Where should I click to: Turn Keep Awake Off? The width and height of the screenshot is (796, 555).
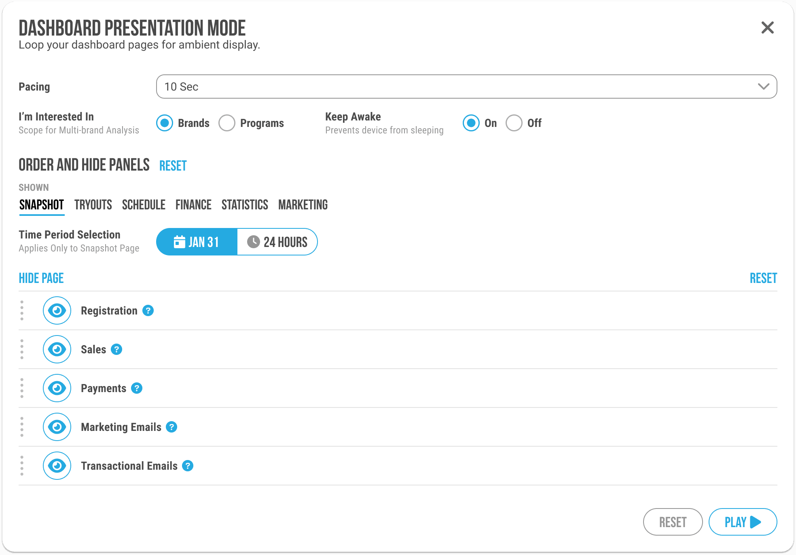pyautogui.click(x=514, y=123)
